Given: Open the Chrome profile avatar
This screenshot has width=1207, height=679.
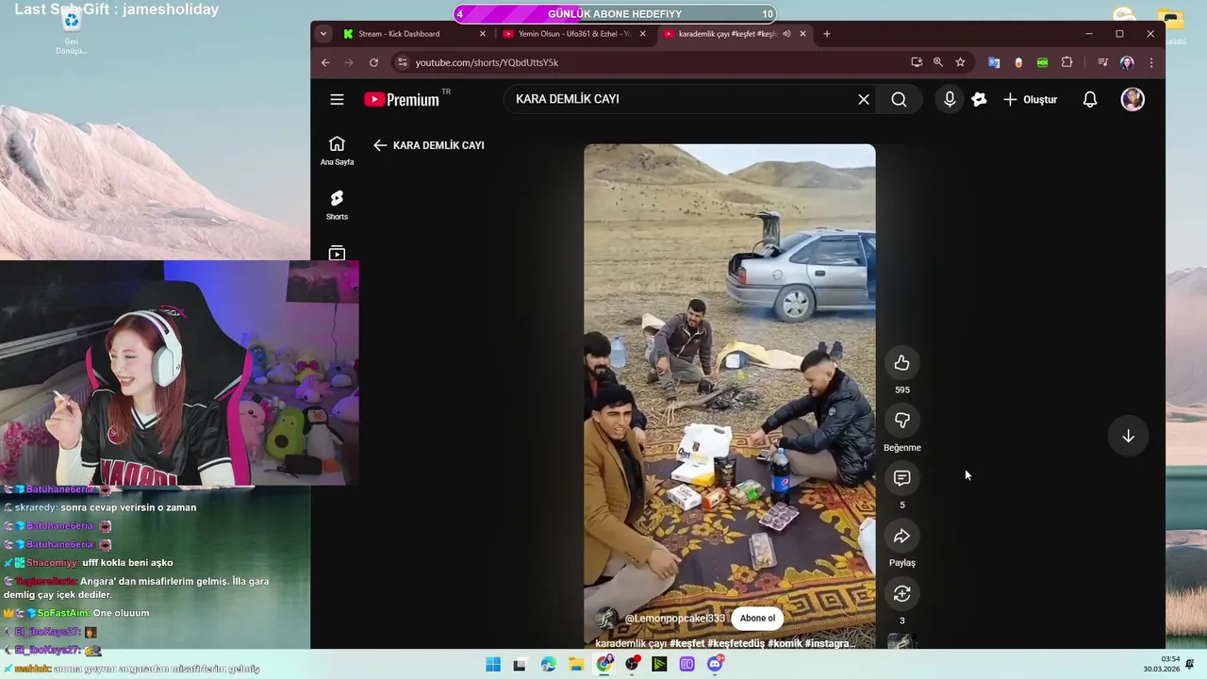Looking at the screenshot, I should [x=1127, y=62].
